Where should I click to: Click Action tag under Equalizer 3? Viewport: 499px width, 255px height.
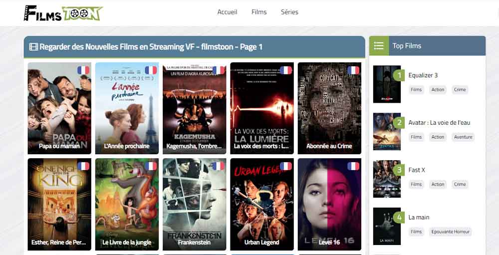point(438,90)
